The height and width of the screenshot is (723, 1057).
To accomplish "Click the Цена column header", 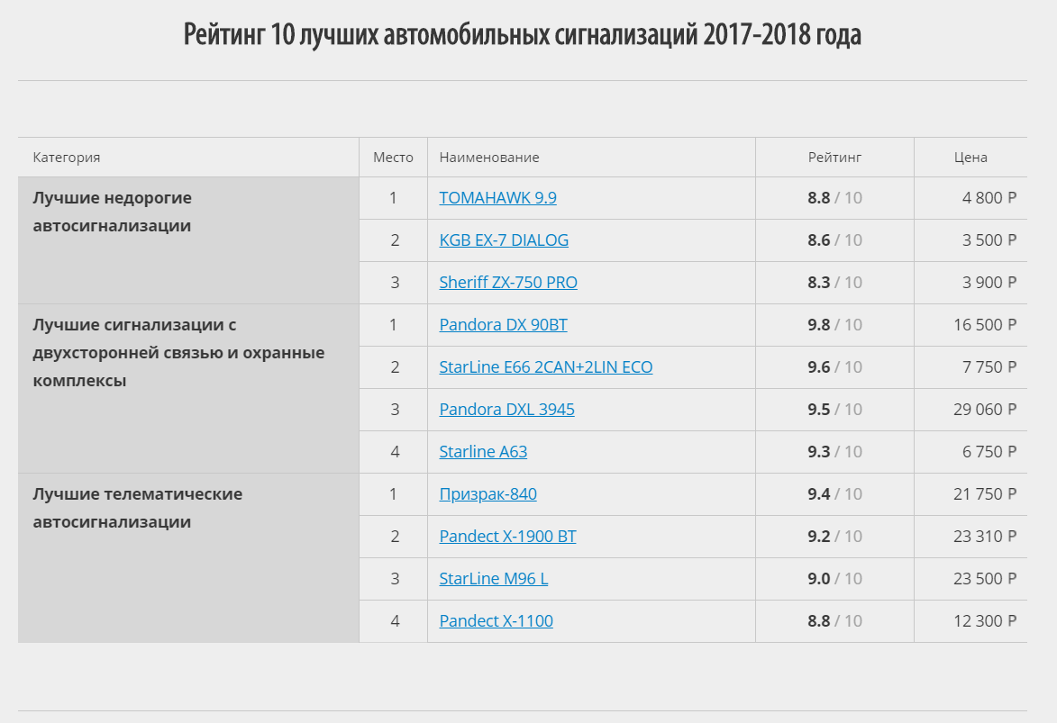I will tap(970, 157).
